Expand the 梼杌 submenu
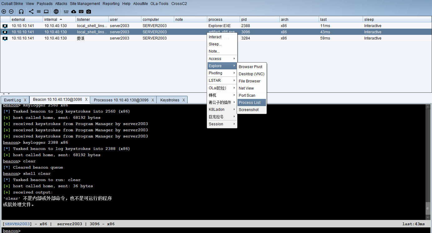Viewport: 432px width, 233px height. [222, 95]
